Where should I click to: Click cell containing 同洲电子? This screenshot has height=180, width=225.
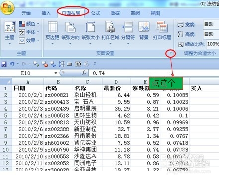coord(87,163)
